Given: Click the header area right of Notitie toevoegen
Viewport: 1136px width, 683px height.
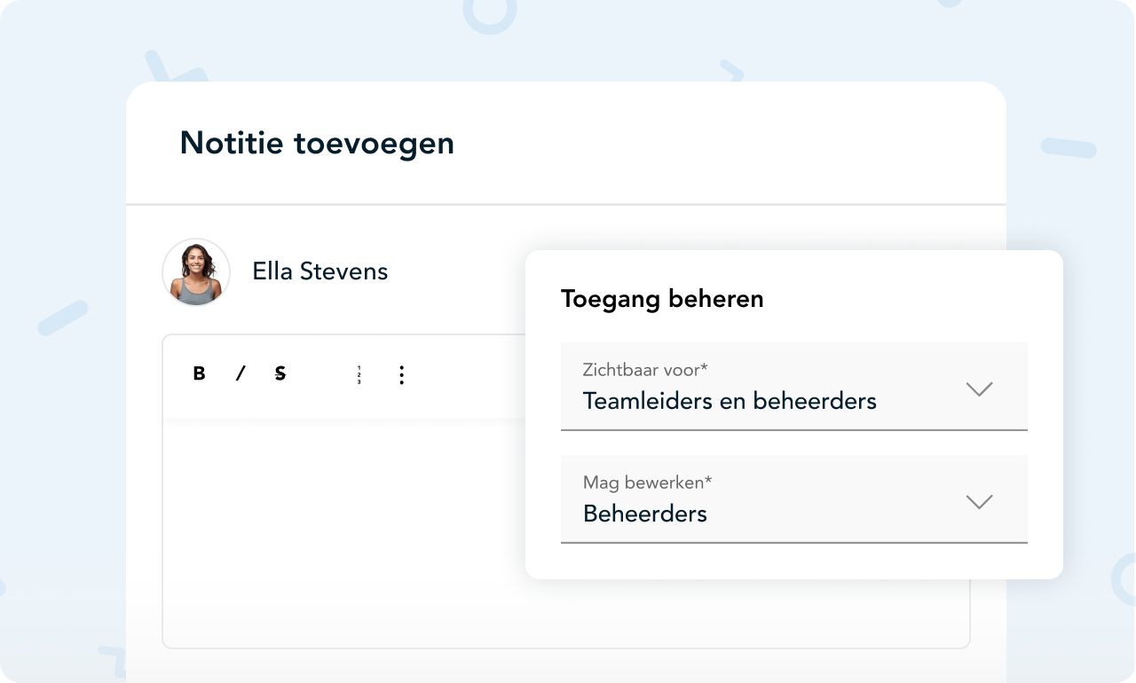Looking at the screenshot, I should pos(728,143).
